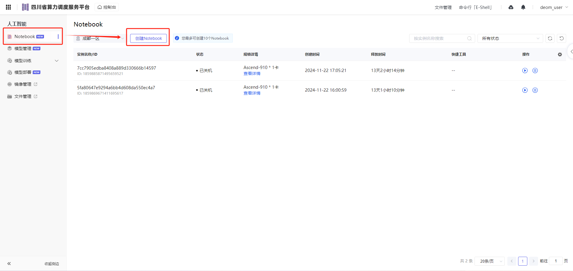This screenshot has width=573, height=271.
Task: Open 命令行 [E-Shell] in the top bar
Action: [x=475, y=7]
